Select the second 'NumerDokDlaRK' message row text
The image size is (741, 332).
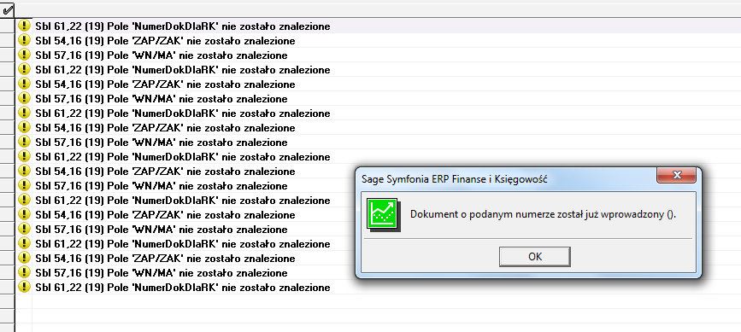tap(183, 70)
